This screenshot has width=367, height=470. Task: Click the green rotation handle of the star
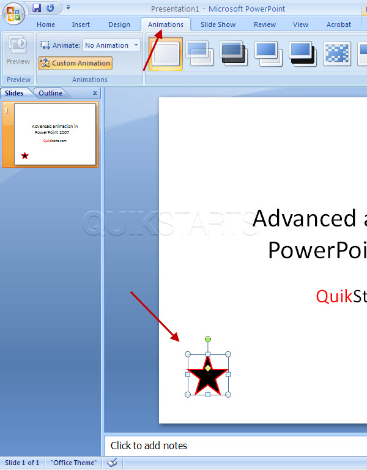[x=208, y=339]
